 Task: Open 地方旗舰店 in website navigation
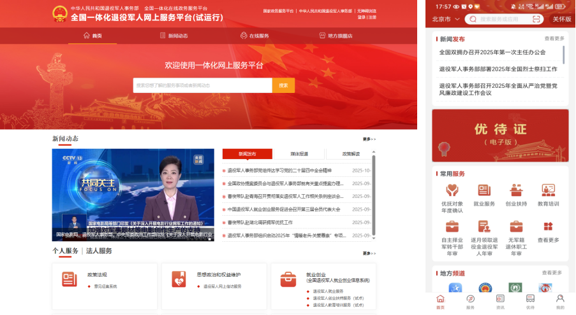[336, 36]
